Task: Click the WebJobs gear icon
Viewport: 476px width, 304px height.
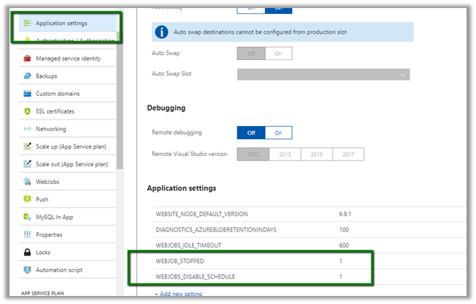Action: [x=26, y=182]
